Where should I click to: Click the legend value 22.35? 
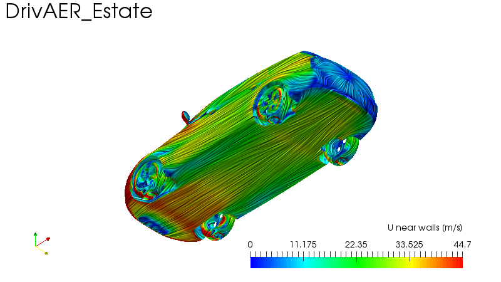click(356, 244)
